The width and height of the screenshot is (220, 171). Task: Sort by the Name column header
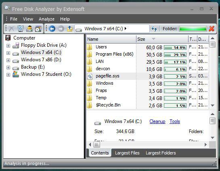[111, 39]
